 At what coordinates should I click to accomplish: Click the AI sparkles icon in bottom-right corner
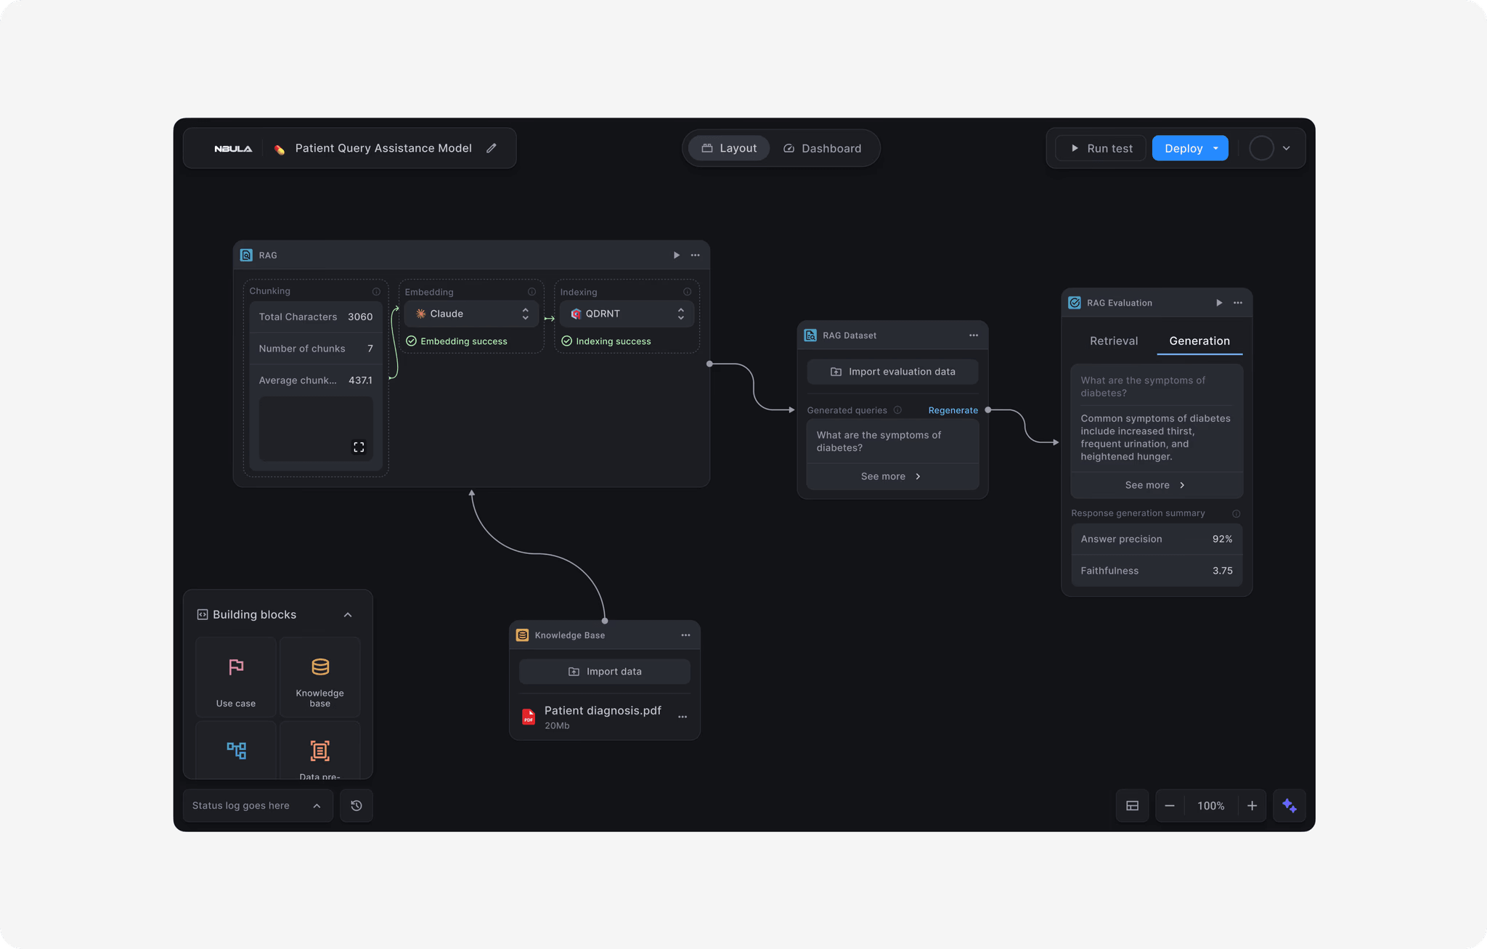point(1290,805)
